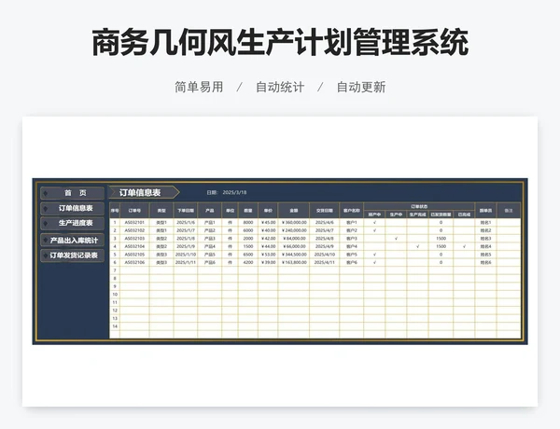Select the 跟单员 column header
560x429 pixels.
coord(485,211)
